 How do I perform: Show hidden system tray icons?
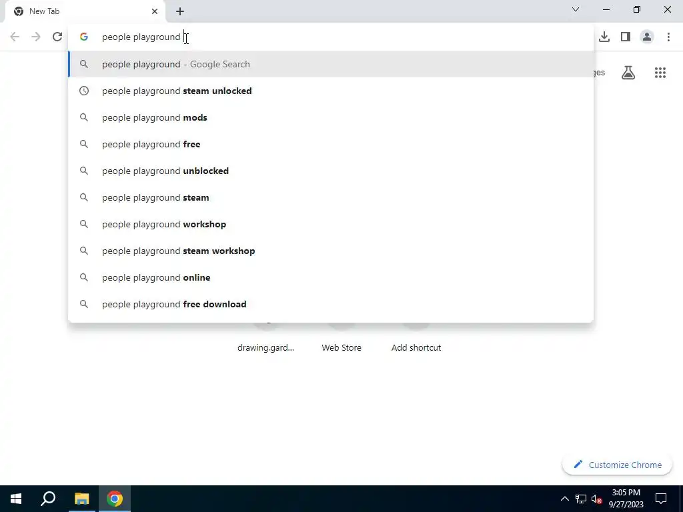point(564,499)
